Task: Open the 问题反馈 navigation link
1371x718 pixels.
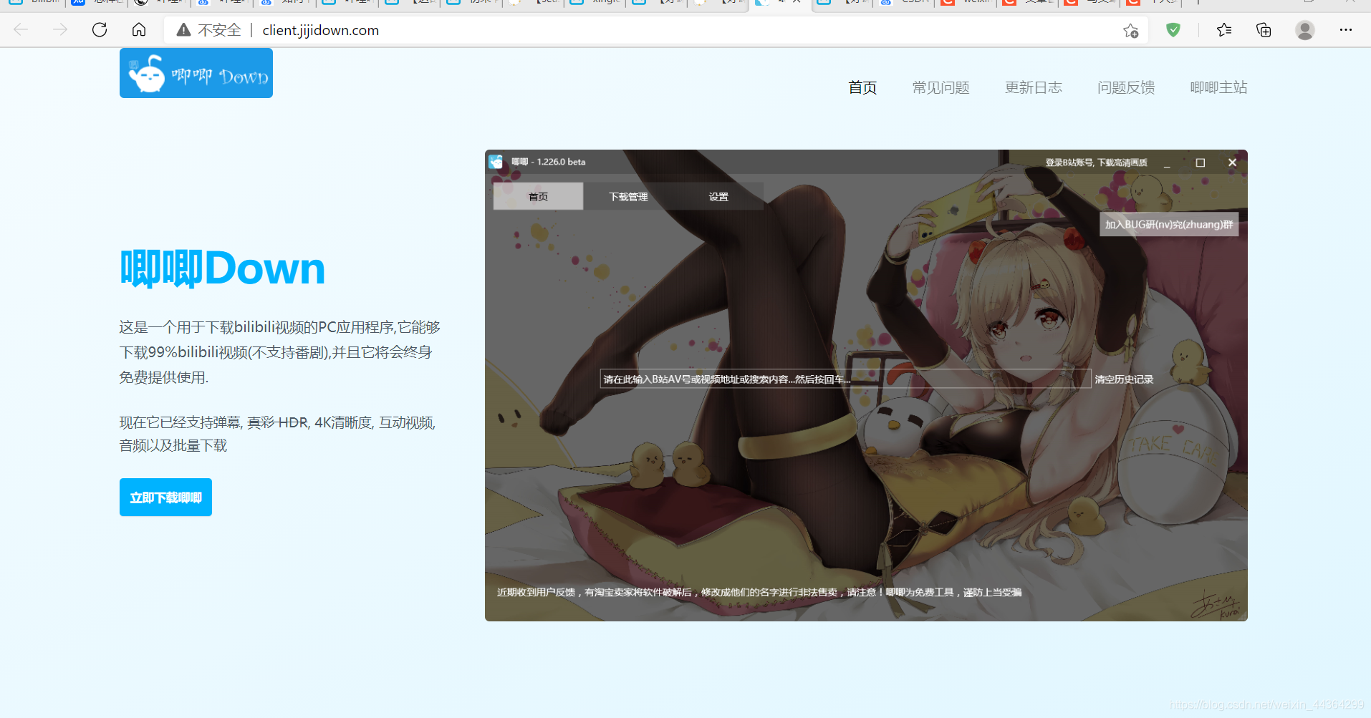Action: tap(1126, 87)
